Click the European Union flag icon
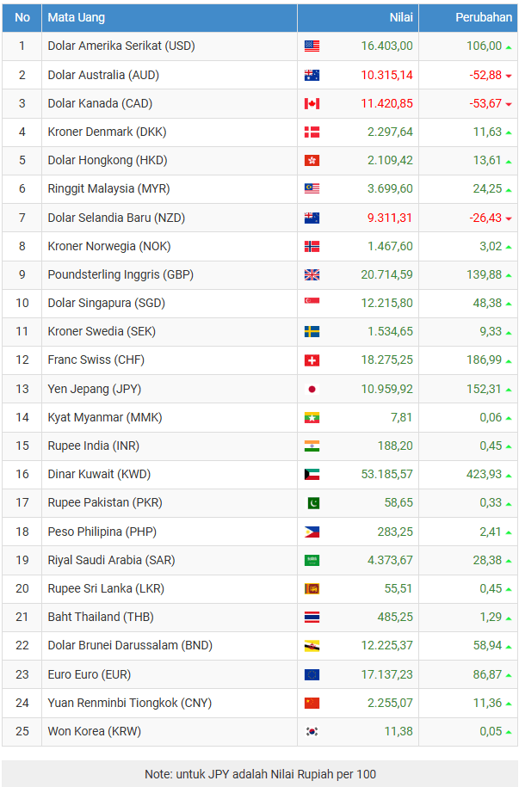This screenshot has height=787, width=519. pyautogui.click(x=312, y=674)
